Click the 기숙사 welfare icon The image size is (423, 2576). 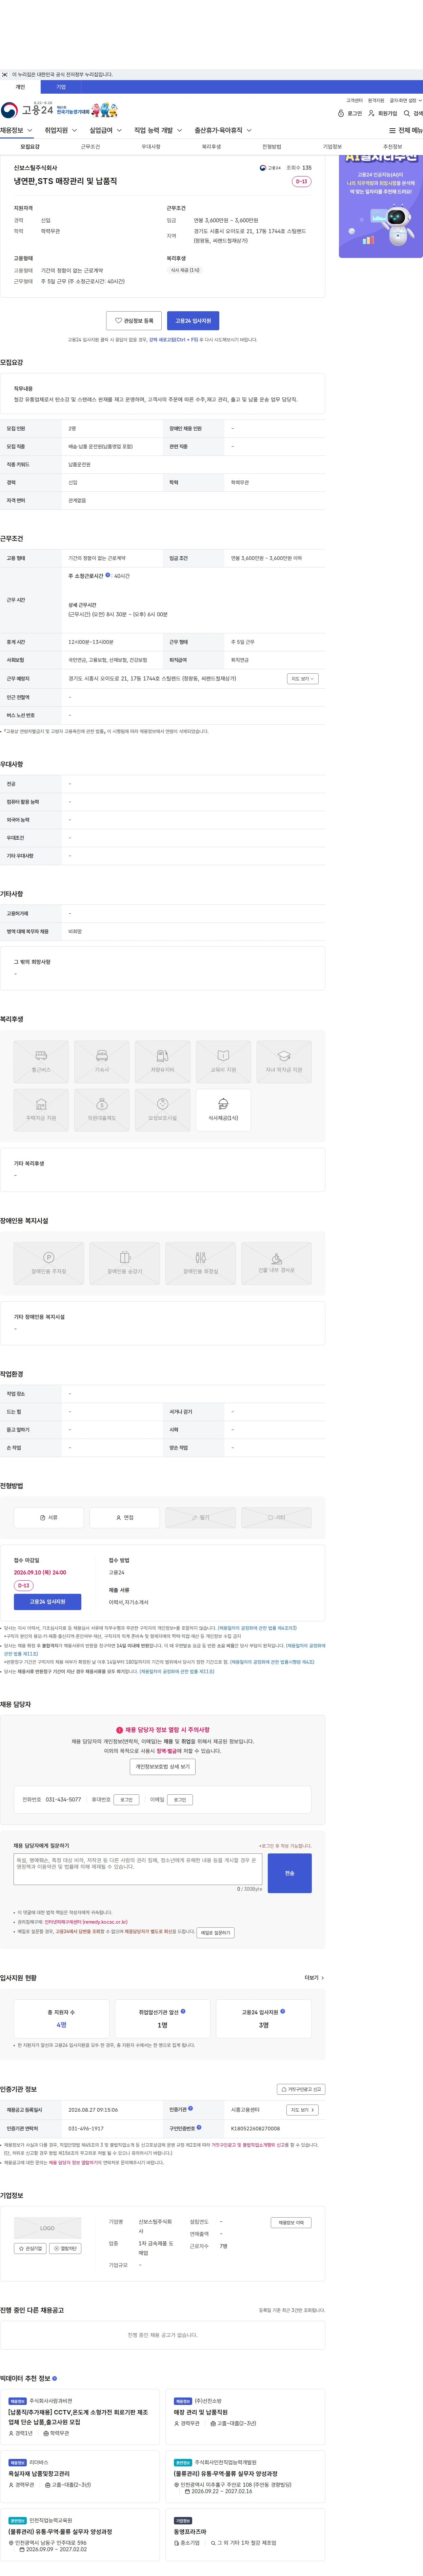point(102,1062)
